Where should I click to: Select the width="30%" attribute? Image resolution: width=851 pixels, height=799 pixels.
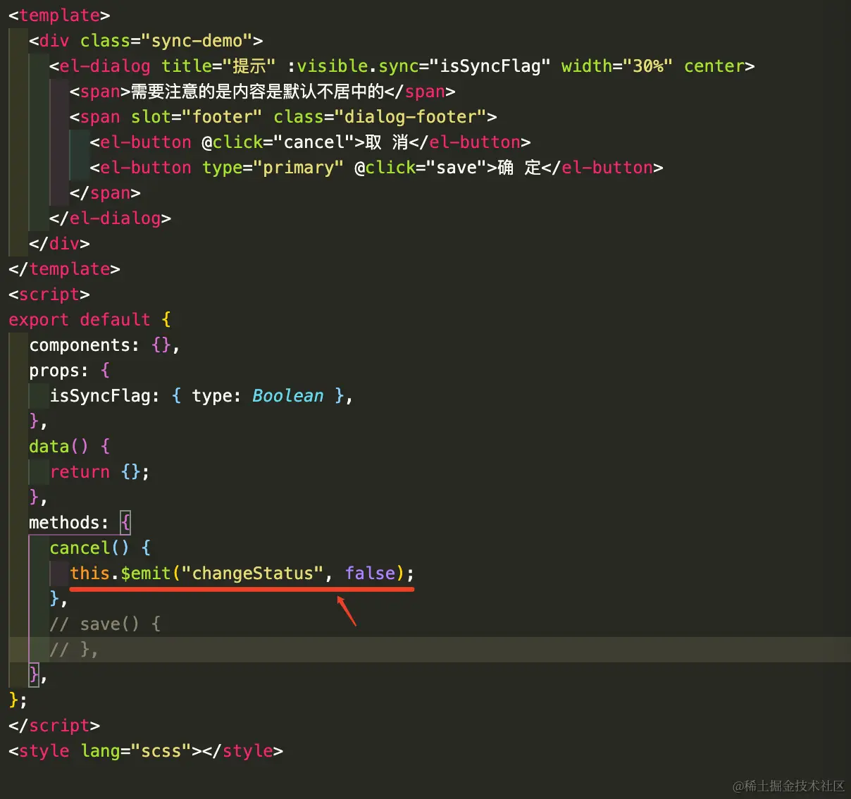tap(616, 66)
